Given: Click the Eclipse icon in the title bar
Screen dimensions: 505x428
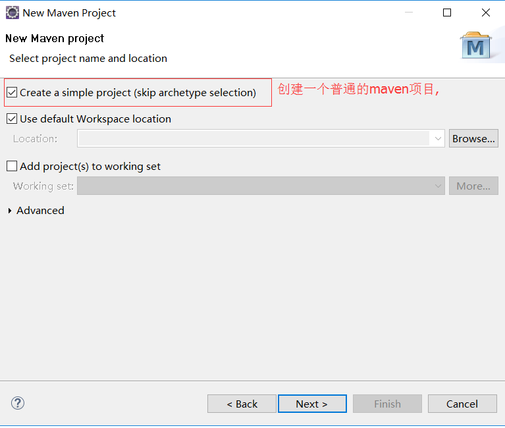Looking at the screenshot, I should point(13,13).
